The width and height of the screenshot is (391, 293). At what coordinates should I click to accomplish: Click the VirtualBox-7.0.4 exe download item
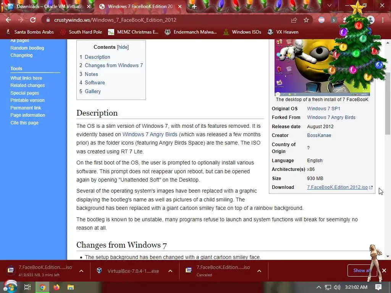click(x=130, y=271)
